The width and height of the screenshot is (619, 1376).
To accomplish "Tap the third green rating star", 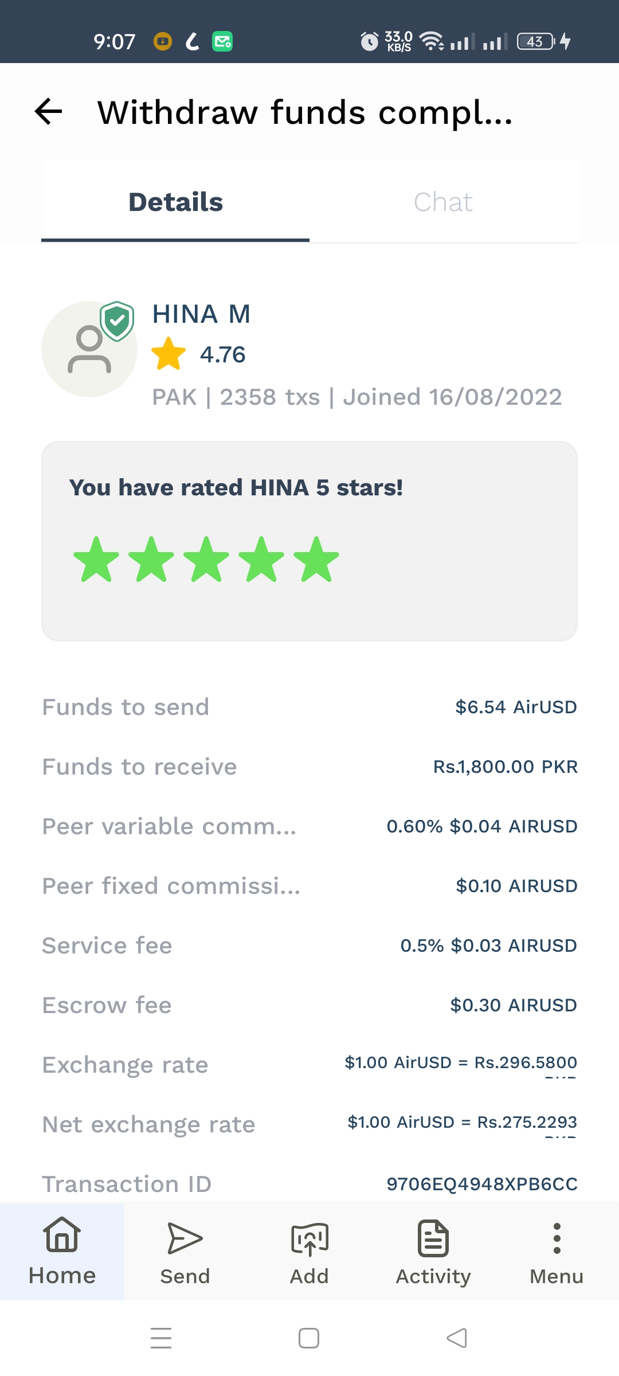I will pyautogui.click(x=206, y=560).
